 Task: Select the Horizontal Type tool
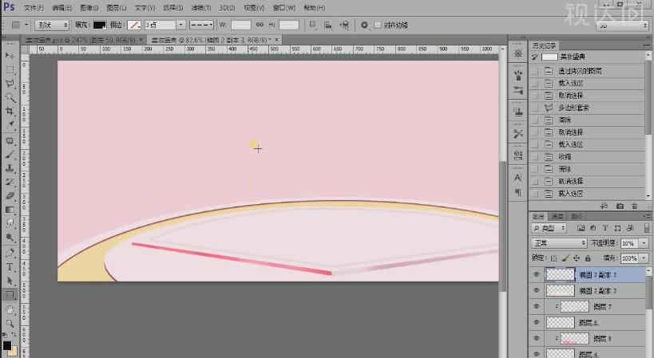(x=10, y=266)
